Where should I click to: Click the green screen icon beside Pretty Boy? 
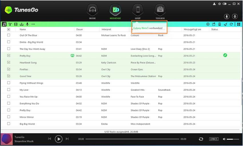tap(72, 55)
